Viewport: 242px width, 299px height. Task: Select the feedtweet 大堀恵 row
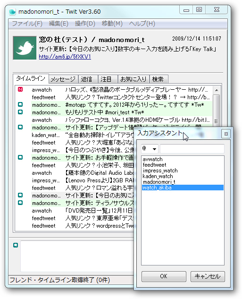point(75,143)
